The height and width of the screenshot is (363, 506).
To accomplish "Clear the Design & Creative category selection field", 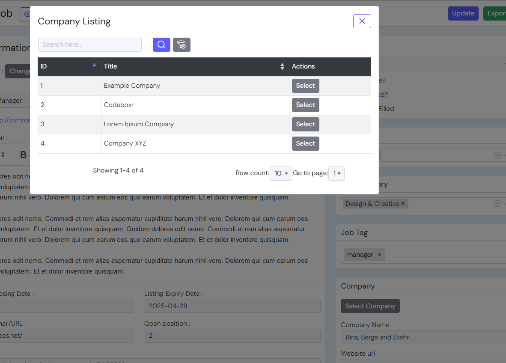I will 497,204.
